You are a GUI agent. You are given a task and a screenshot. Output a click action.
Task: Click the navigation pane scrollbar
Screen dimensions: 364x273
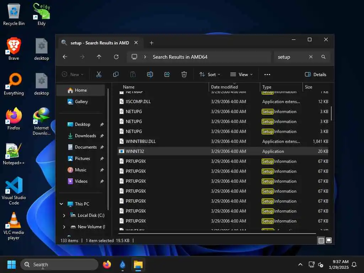pyautogui.click(x=108, y=149)
